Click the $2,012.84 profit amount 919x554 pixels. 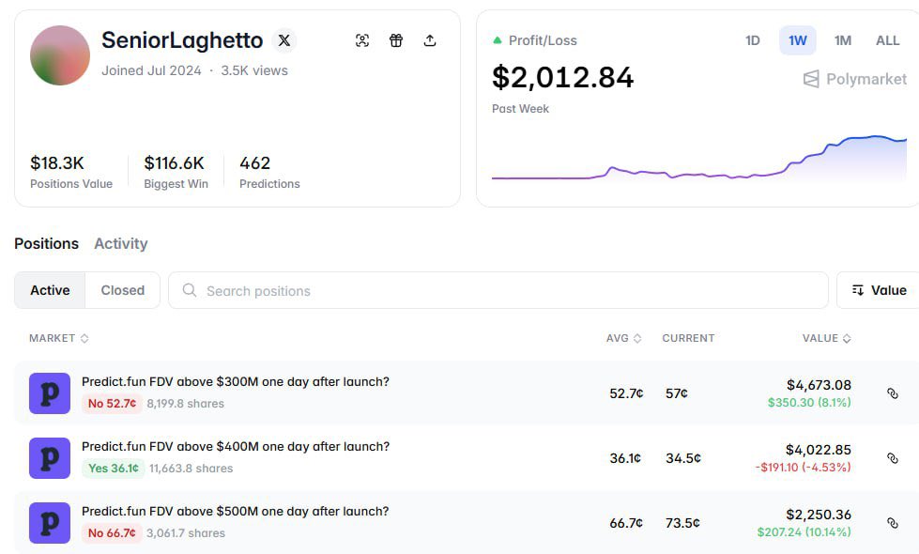tap(562, 77)
